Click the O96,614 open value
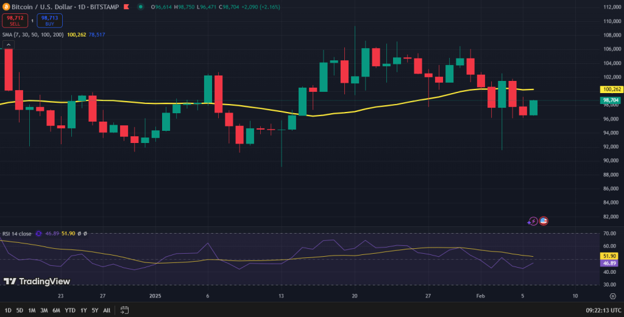Screen dimensions: 624x317 tap(161, 7)
